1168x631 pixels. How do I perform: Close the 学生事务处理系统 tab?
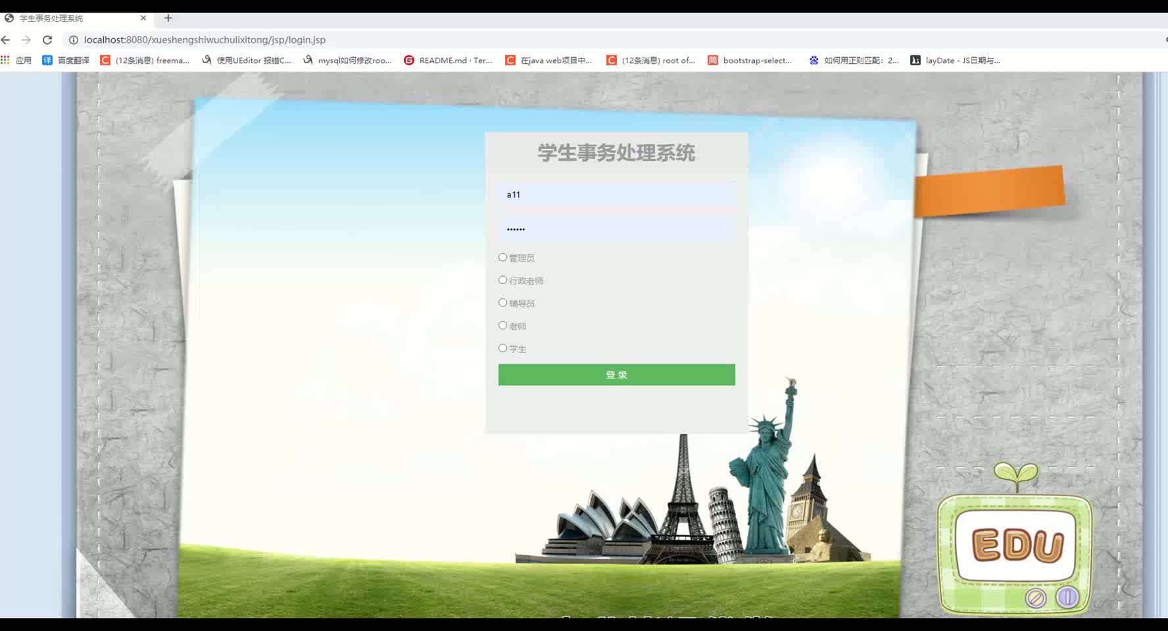(x=143, y=18)
